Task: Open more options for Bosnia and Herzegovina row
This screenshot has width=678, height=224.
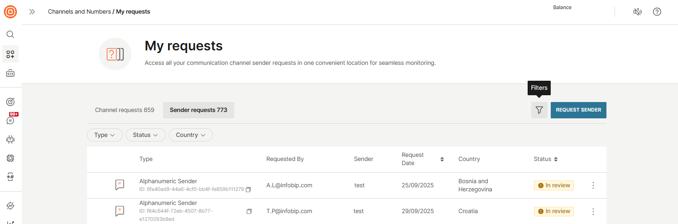Action: (x=593, y=185)
